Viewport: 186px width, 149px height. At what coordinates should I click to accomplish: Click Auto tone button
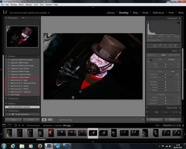[x=173, y=72]
